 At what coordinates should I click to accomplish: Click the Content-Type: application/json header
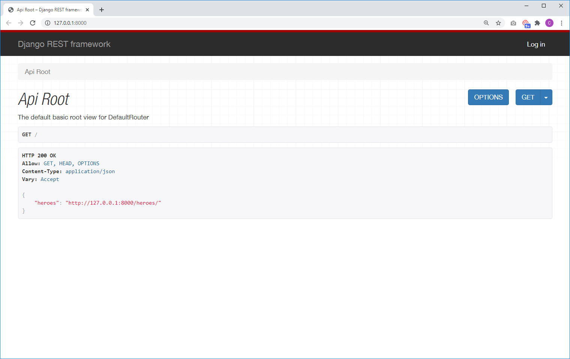point(68,171)
